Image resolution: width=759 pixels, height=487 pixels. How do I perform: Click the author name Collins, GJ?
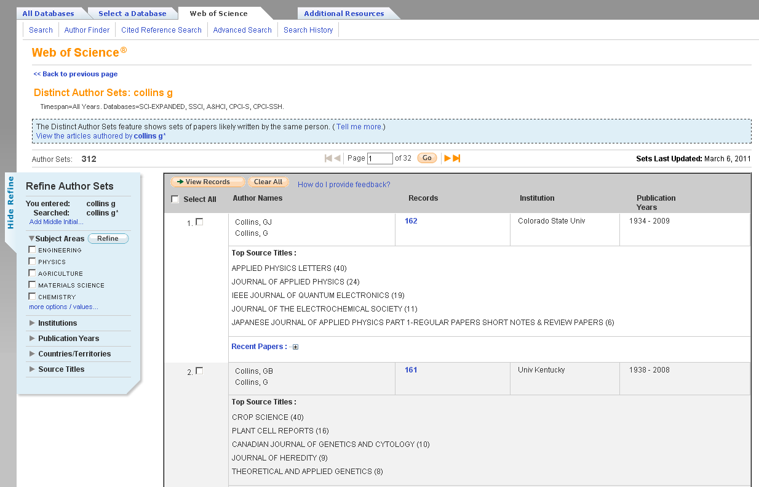pyautogui.click(x=253, y=222)
